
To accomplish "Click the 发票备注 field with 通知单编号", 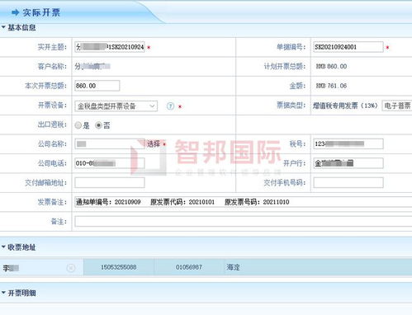I will (244, 202).
